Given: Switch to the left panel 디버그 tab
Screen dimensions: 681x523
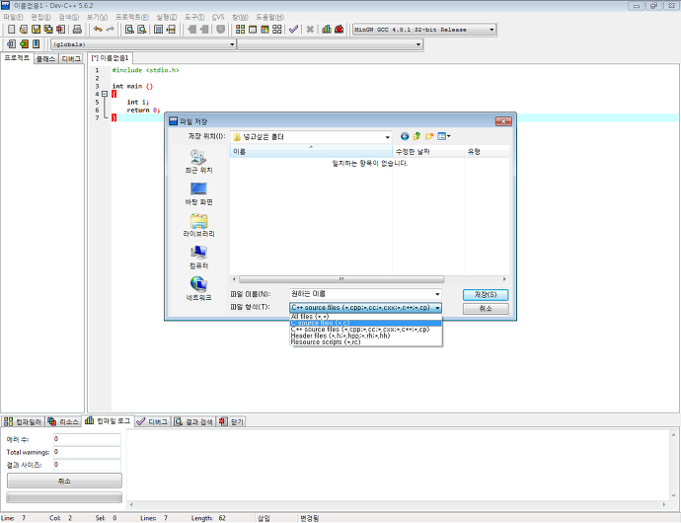Looking at the screenshot, I should pyautogui.click(x=71, y=58).
